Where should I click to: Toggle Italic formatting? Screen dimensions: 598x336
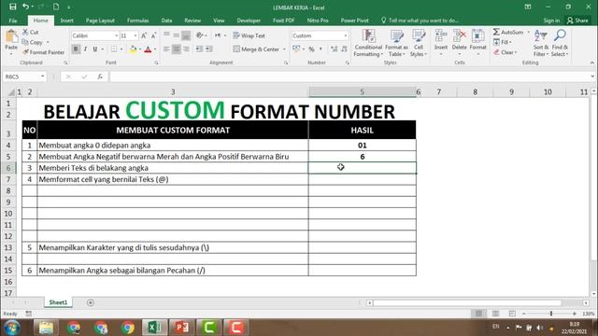(85, 49)
